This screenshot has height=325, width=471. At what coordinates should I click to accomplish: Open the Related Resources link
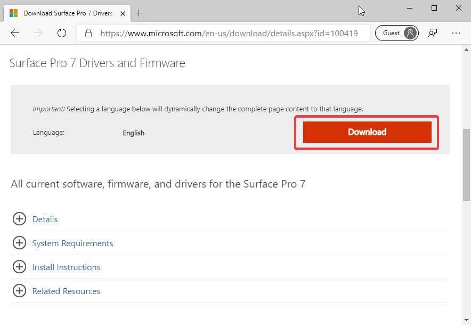click(66, 291)
